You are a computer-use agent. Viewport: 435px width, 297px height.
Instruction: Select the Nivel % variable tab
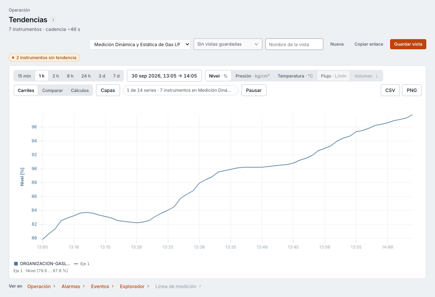(218, 76)
